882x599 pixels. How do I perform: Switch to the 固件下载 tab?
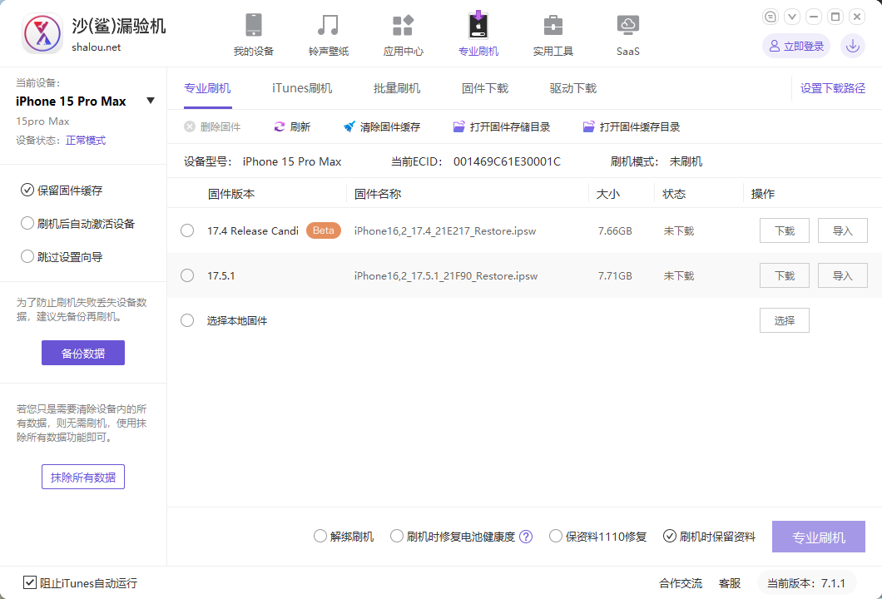pyautogui.click(x=485, y=88)
